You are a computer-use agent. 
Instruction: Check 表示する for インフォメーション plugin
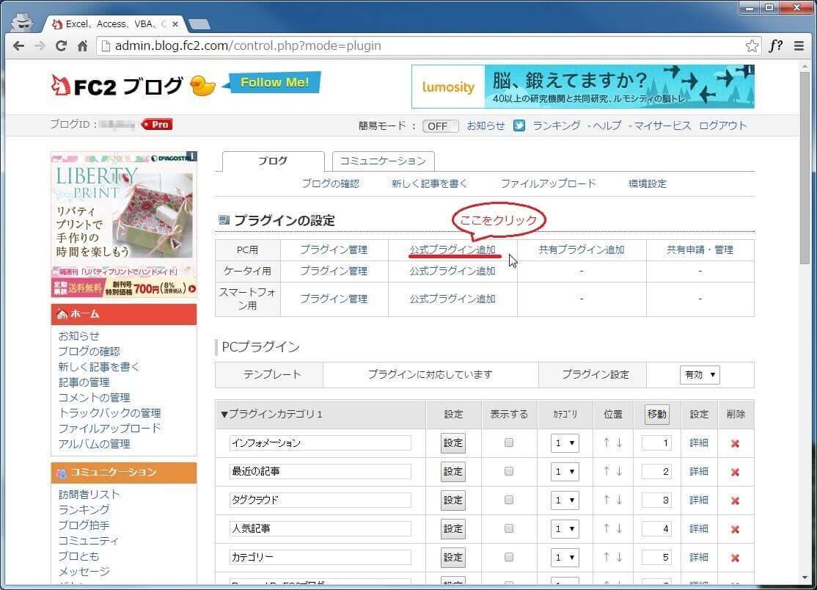[x=509, y=442]
